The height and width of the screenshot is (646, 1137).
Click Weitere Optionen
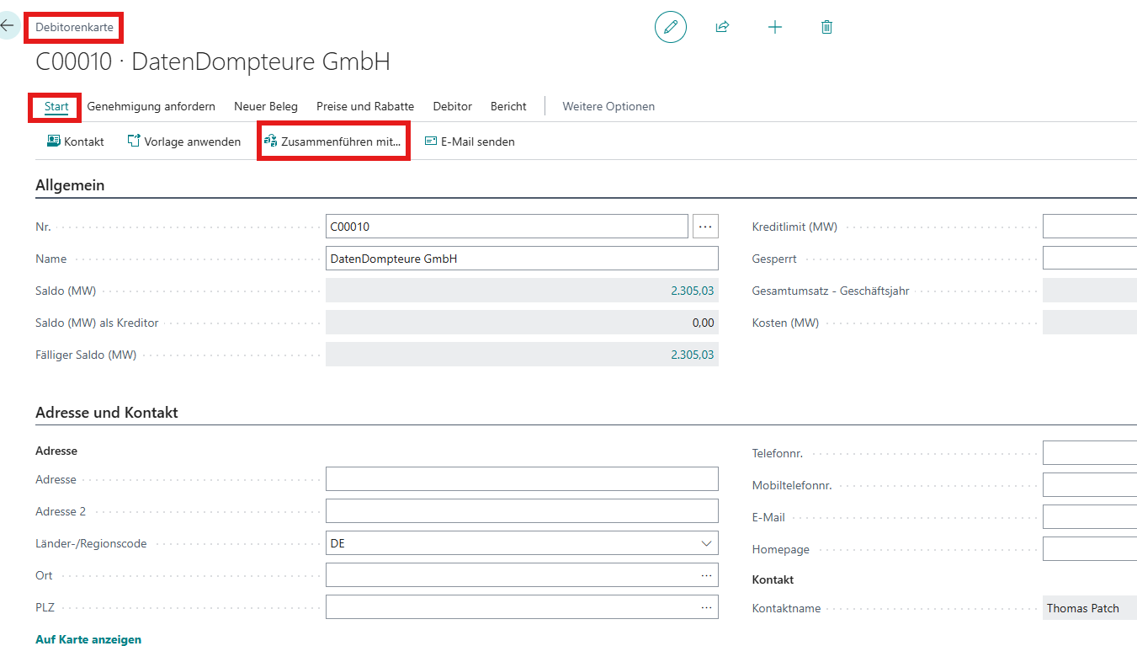click(x=608, y=106)
